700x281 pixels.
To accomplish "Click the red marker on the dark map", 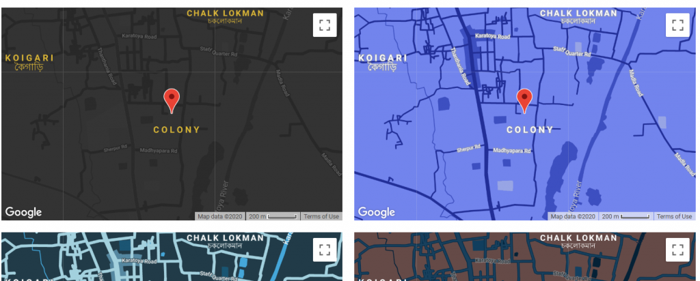I will tap(172, 100).
